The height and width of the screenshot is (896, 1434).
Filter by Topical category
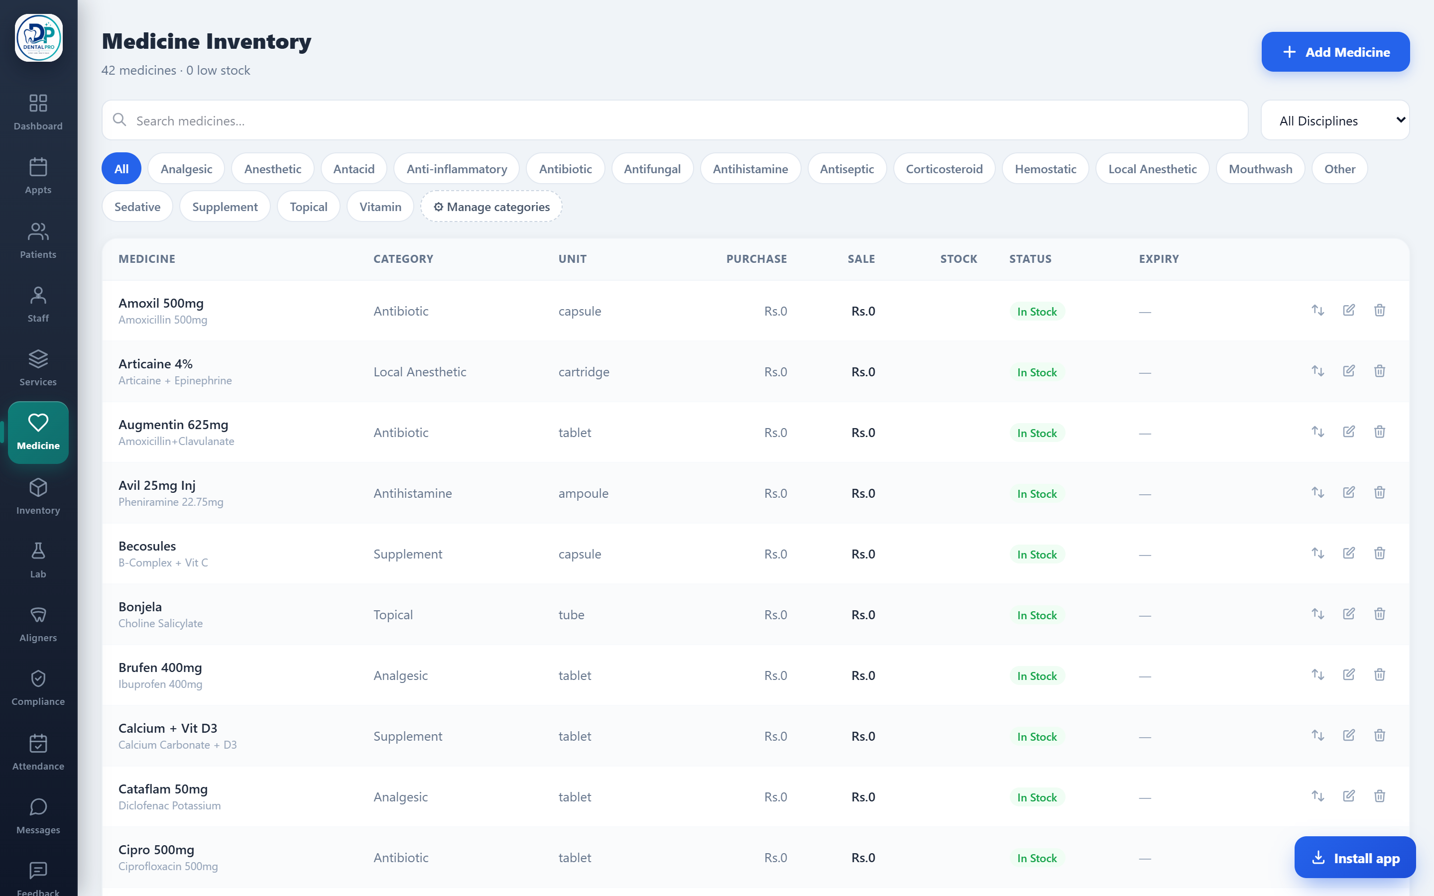[x=308, y=207]
